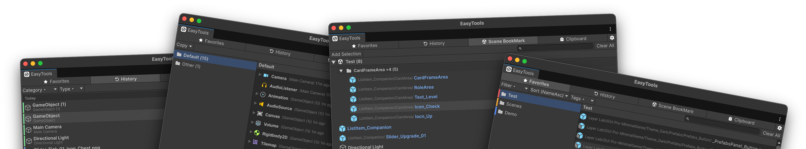Image resolution: width=806 pixels, height=149 pixels.
Task: Click the Camera component icon
Action: [266, 75]
